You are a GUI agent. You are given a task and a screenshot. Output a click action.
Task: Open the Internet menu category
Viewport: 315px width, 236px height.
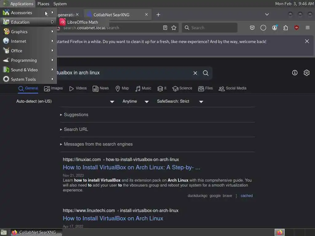(28, 41)
